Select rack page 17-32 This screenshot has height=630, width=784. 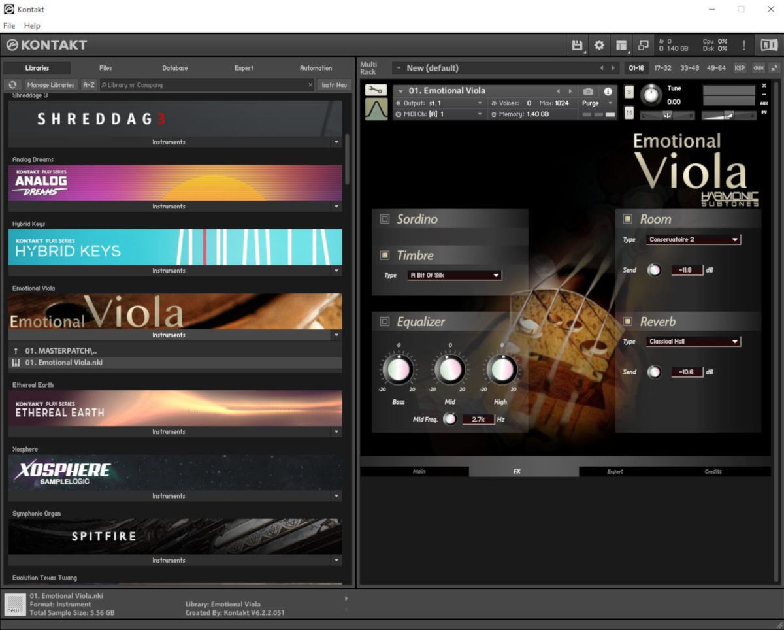tap(662, 68)
